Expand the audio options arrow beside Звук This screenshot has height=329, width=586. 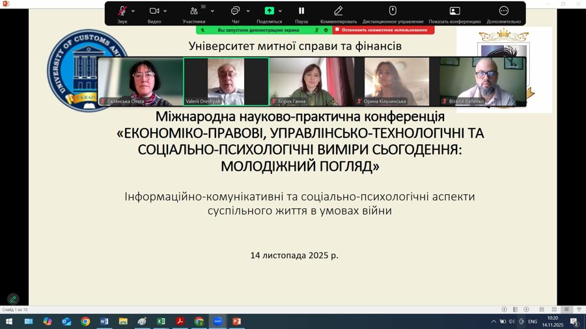click(x=133, y=11)
